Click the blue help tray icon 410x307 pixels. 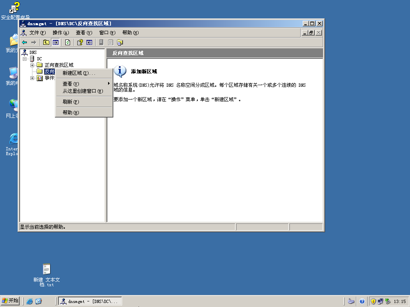click(362, 301)
